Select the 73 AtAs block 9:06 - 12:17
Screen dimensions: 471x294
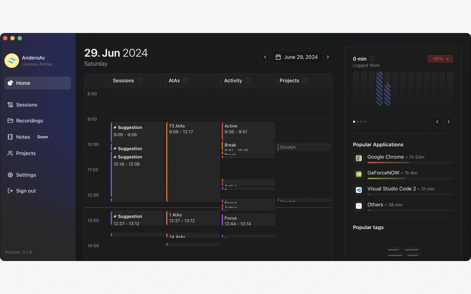pos(193,162)
